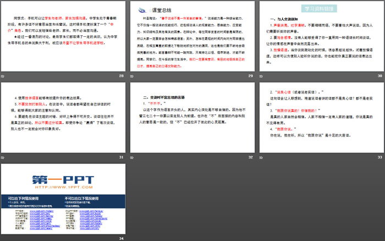Click the animation star icon under slide 33
The image size is (385, 241).
(261, 158)
